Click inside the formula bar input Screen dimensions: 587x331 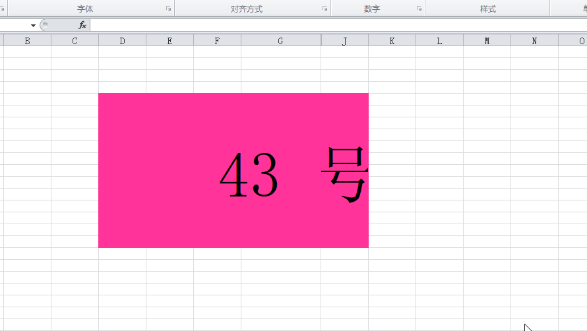(x=330, y=25)
